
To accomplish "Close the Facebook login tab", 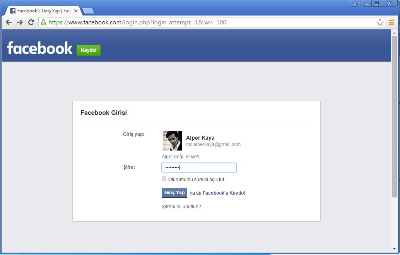I will pos(76,11).
